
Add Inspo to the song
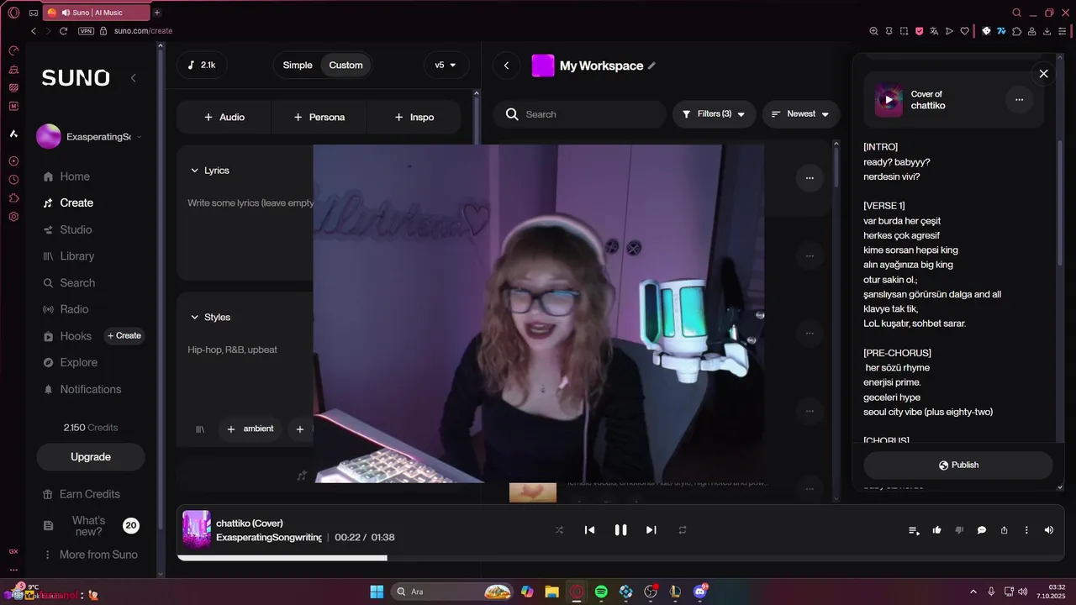414,118
